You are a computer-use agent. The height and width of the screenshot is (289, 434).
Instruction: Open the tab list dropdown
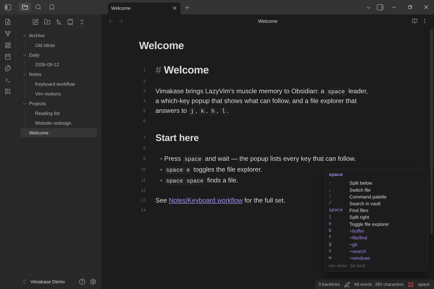[x=369, y=7]
